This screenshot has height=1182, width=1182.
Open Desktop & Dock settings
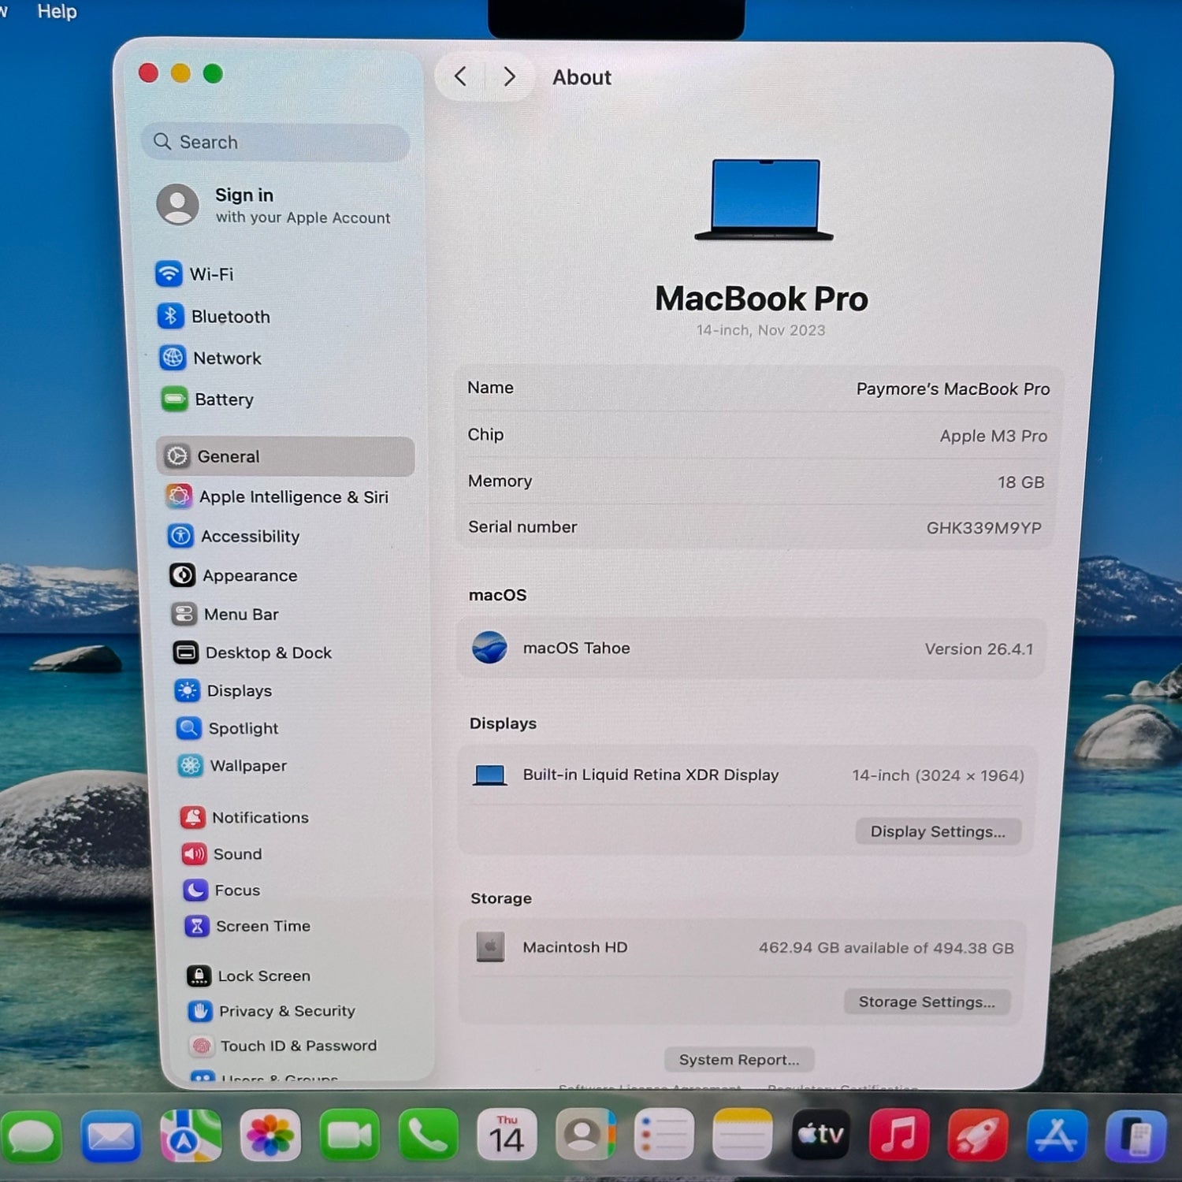(252, 652)
